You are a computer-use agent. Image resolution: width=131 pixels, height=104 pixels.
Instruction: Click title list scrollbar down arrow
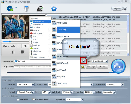click(x=128, y=54)
